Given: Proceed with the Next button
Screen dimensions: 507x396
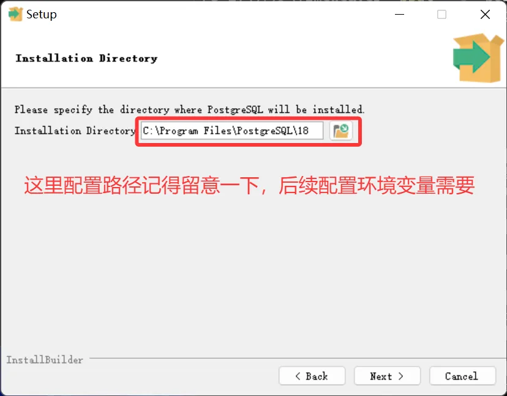Looking at the screenshot, I should pyautogui.click(x=387, y=376).
